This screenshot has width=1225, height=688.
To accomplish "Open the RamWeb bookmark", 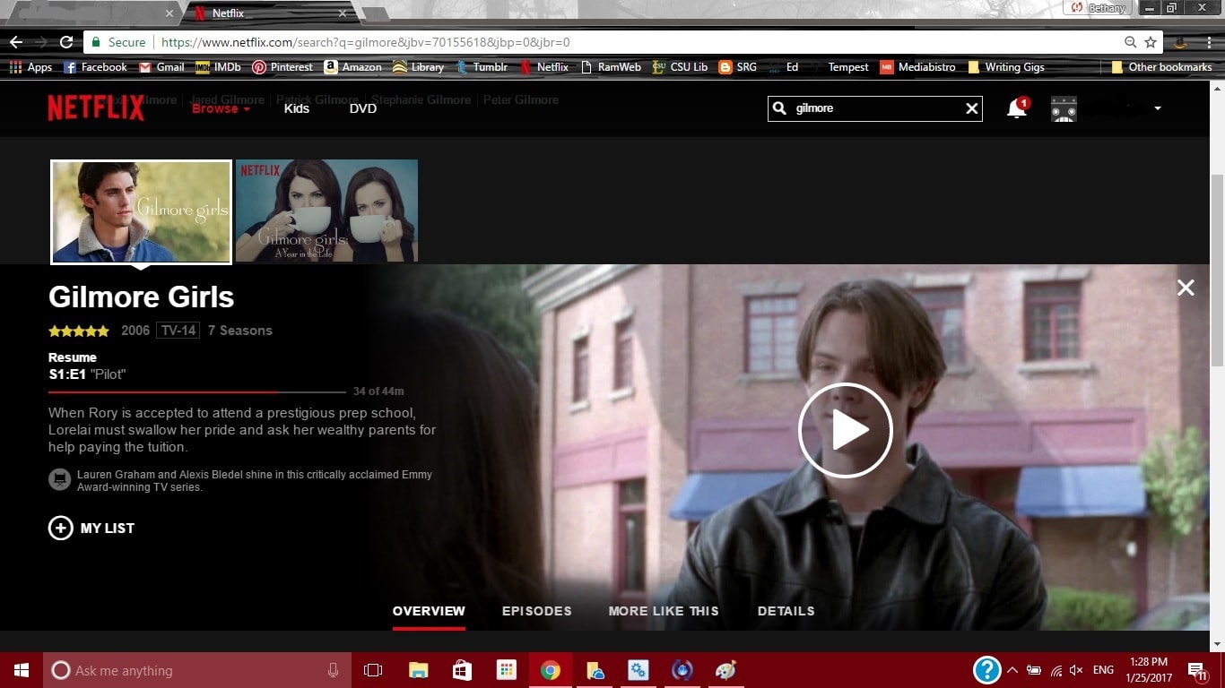I will (612, 67).
